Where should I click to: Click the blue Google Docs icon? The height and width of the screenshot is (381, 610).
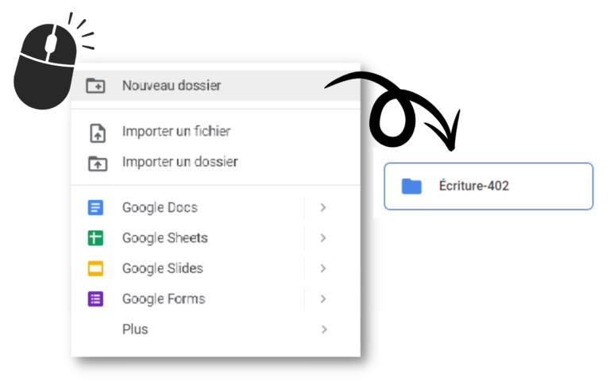[95, 208]
